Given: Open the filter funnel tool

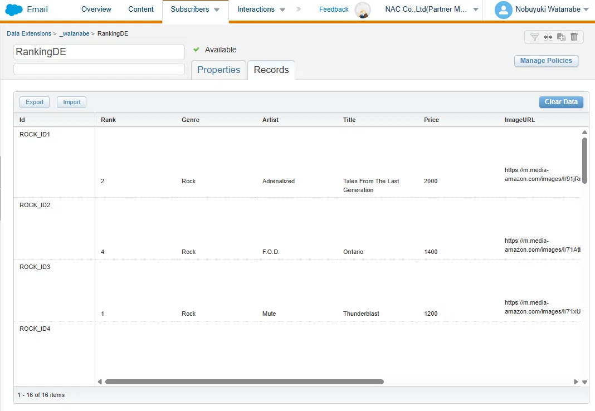Looking at the screenshot, I should (x=534, y=37).
